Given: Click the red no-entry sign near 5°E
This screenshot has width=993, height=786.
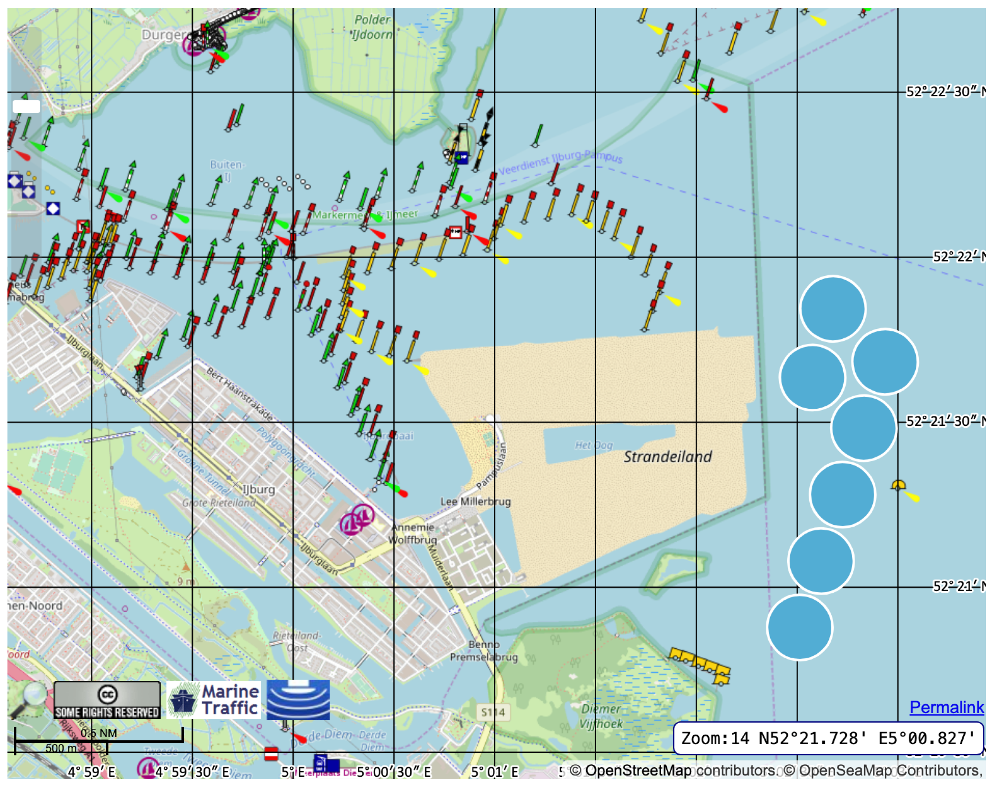Looking at the screenshot, I should pos(271,754).
